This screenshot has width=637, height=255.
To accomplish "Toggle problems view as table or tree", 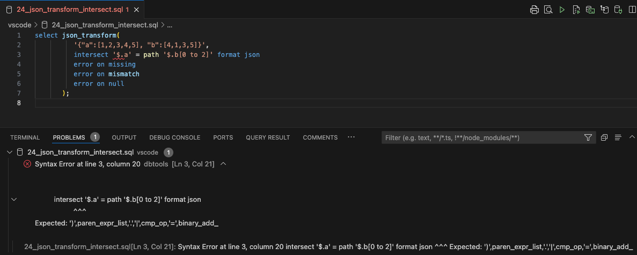I will (618, 138).
